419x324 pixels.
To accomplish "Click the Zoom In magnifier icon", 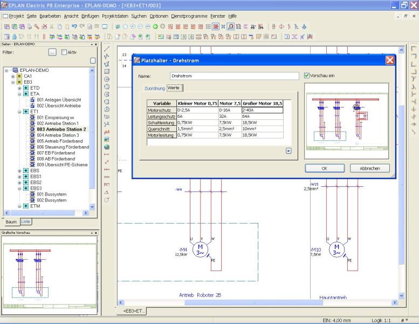I will [x=133, y=26].
